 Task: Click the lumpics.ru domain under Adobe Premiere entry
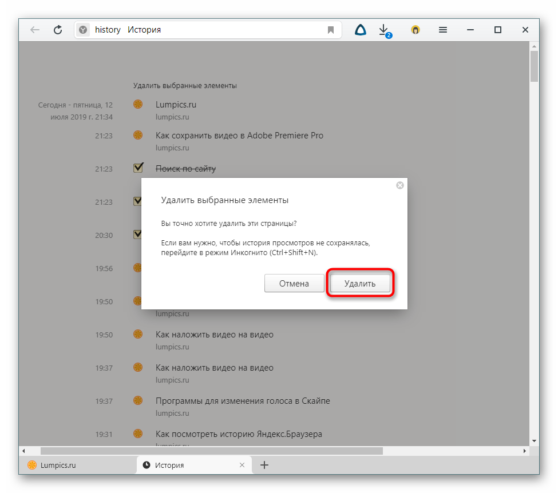pos(172,148)
